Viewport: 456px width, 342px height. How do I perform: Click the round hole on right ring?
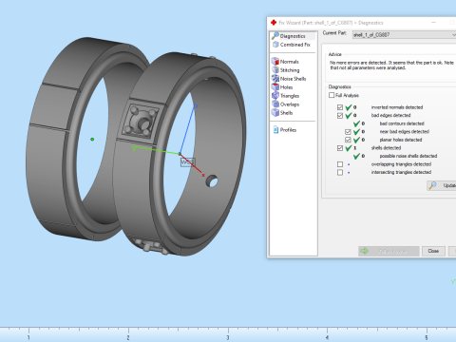pos(212,181)
